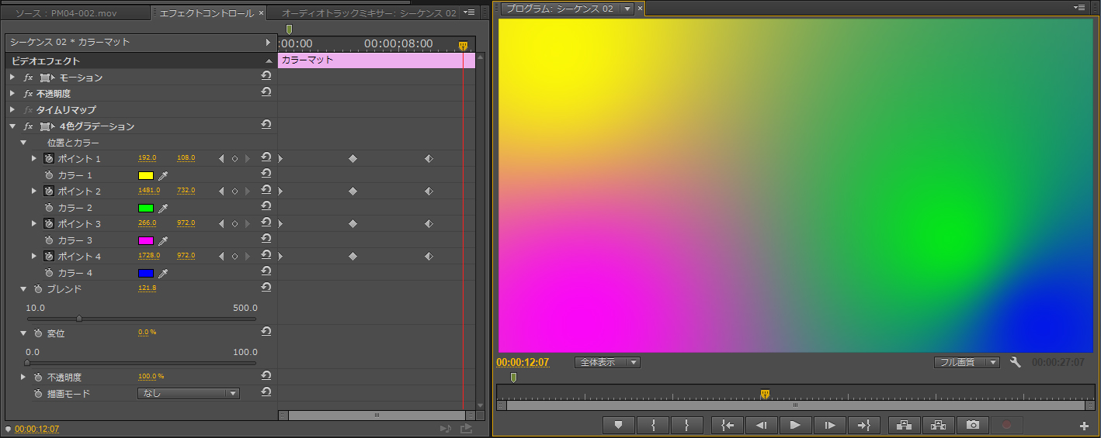The width and height of the screenshot is (1101, 438).
Task: Open フル画質 playback resolution dropdown
Action: pos(967,362)
